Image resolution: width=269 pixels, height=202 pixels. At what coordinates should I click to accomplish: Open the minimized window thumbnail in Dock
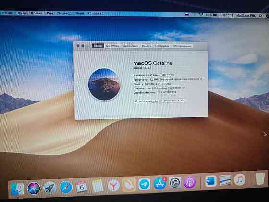225,180
